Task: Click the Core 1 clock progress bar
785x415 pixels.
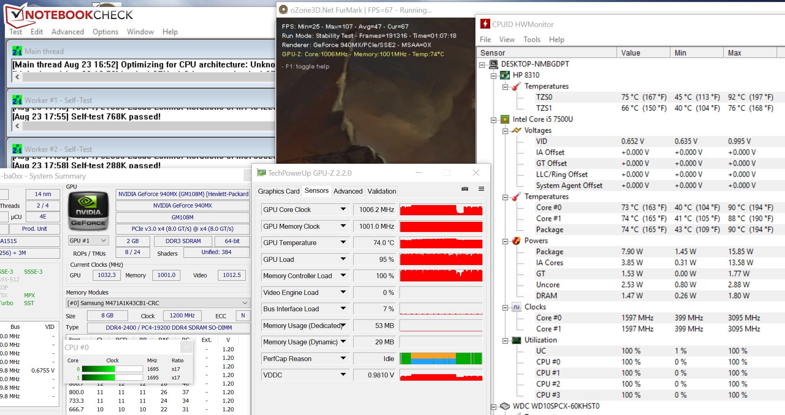Action: click(112, 377)
